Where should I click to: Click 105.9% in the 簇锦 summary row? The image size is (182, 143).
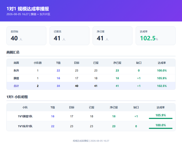click(162, 78)
